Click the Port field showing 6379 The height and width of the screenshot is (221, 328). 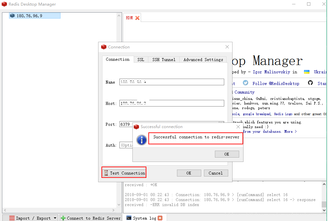point(126,124)
